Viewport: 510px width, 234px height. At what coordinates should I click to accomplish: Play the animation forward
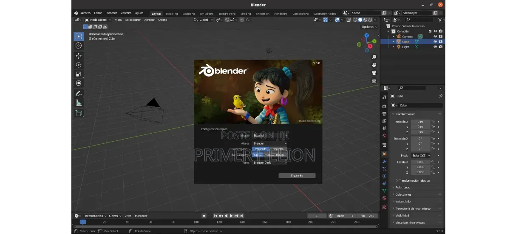click(x=231, y=216)
